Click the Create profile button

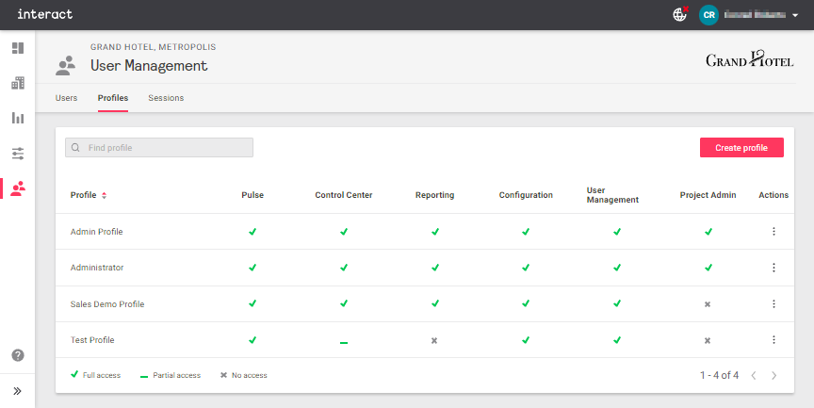point(741,148)
